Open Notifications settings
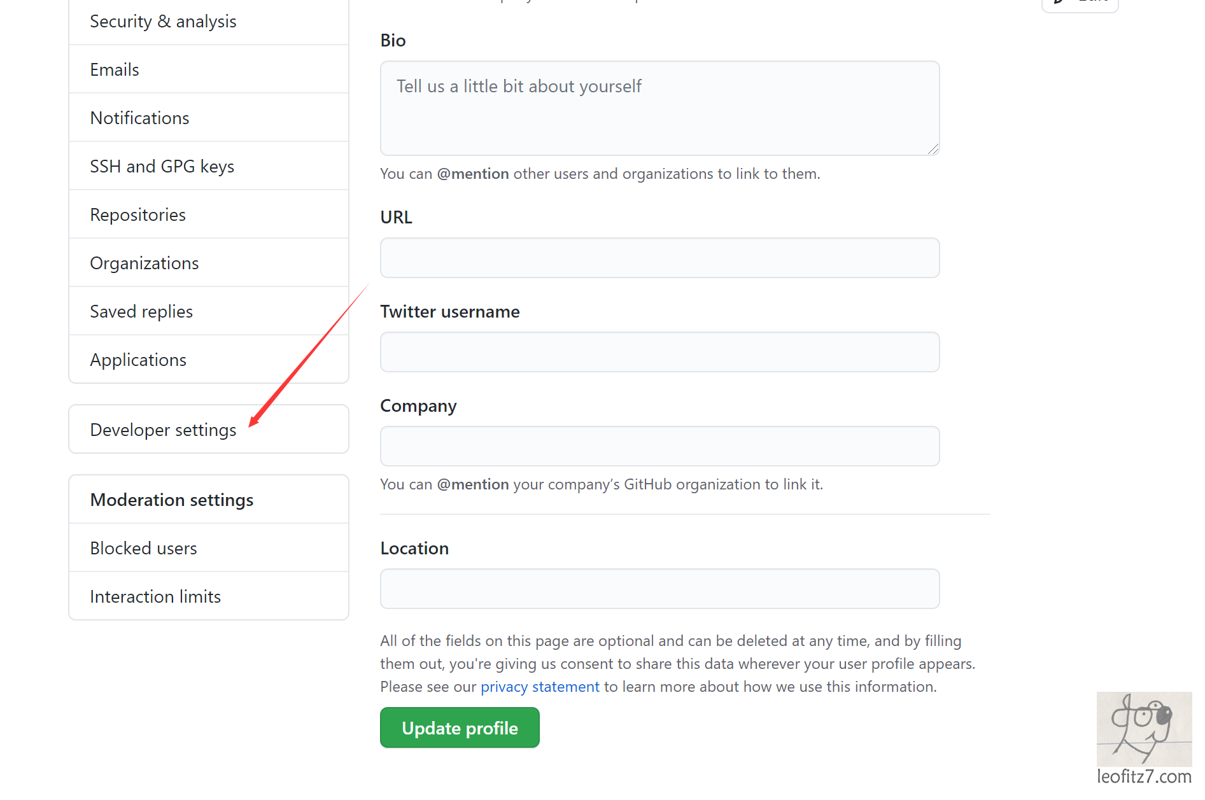Viewport: 1205px width, 800px height. [139, 118]
